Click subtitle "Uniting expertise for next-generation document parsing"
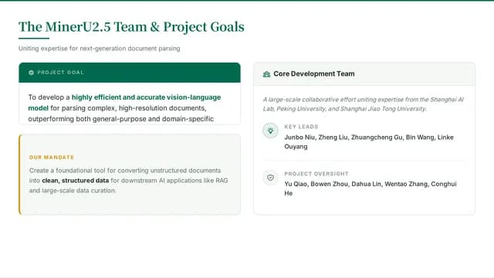The width and height of the screenshot is (494, 278). (x=100, y=49)
